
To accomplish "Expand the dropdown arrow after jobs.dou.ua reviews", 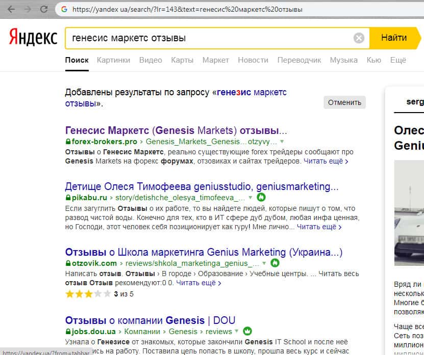I will 237,331.
